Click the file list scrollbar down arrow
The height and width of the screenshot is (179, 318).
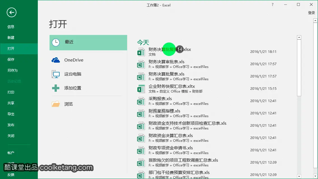pos(299,176)
